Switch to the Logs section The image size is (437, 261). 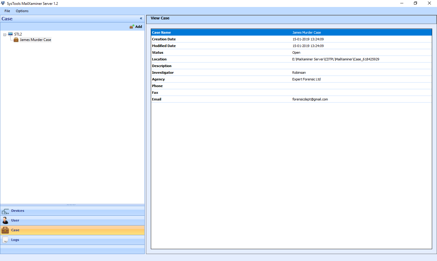[x=72, y=240]
